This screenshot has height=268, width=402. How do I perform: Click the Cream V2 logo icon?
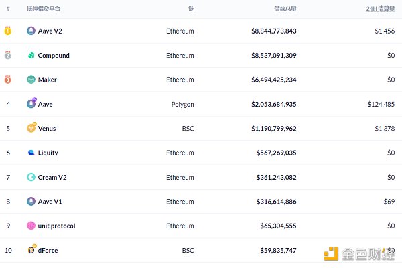[x=31, y=177]
